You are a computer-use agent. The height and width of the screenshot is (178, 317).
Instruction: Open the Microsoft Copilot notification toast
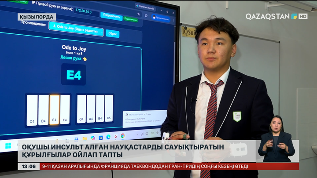coord(144,119)
